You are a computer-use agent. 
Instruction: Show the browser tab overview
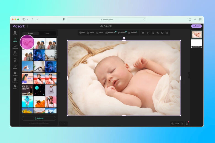click(x=200, y=19)
